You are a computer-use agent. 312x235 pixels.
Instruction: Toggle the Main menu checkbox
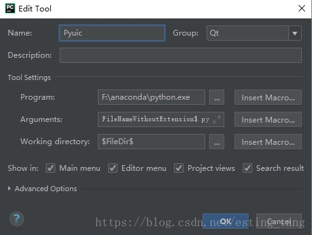pos(50,168)
